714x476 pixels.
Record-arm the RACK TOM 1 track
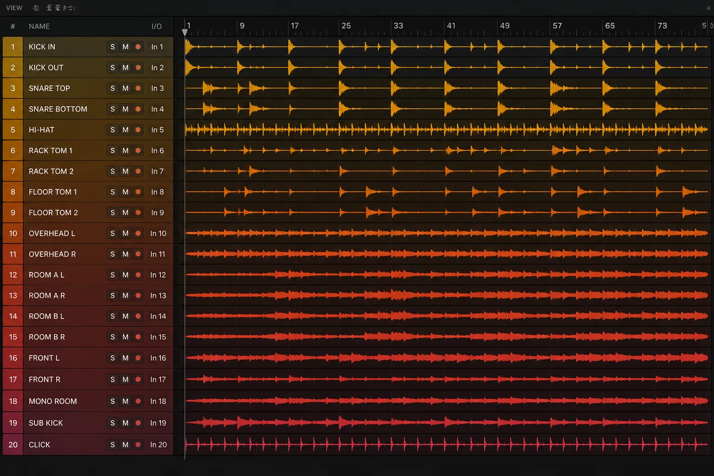point(138,151)
